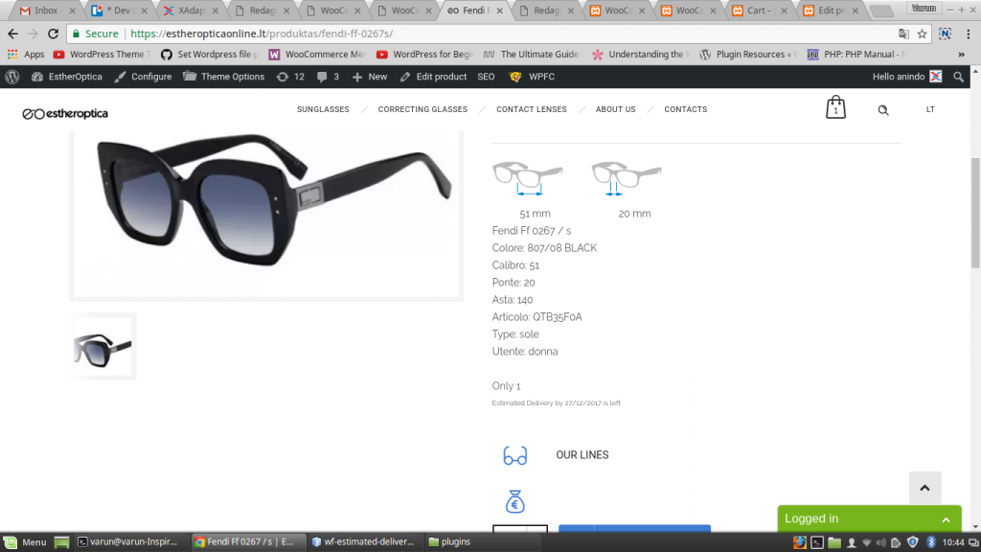Click the WordPress logo in admin bar
The height and width of the screenshot is (552, 981).
tap(11, 77)
